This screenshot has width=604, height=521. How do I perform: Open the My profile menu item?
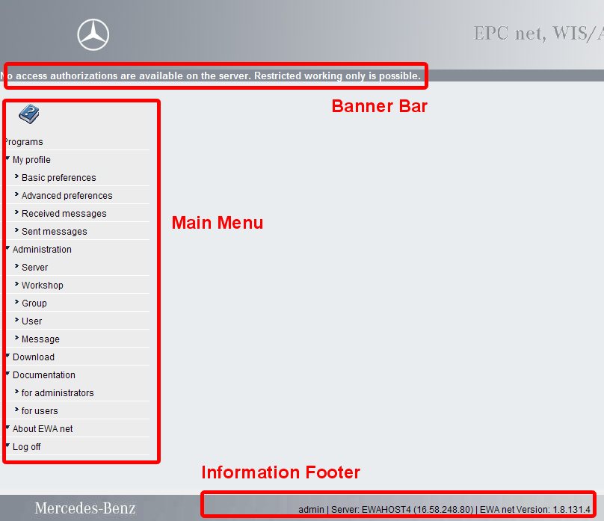31,160
